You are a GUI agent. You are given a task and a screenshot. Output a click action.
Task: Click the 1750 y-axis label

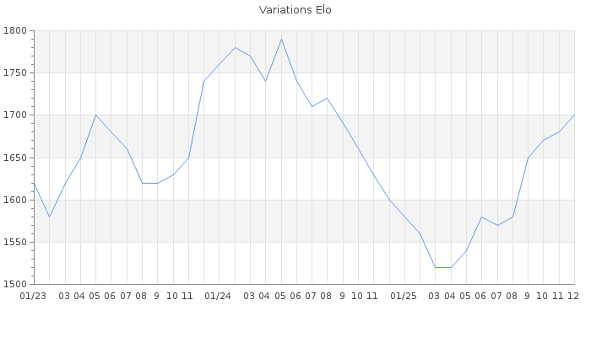(15, 73)
